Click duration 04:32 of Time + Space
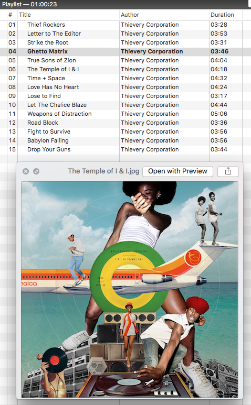The width and height of the screenshot is (251, 405). pyautogui.click(x=219, y=78)
